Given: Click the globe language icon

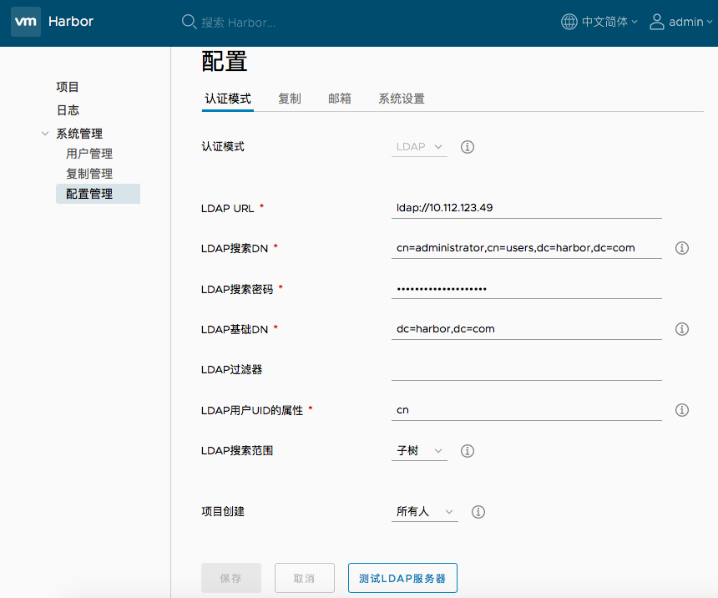Looking at the screenshot, I should click(569, 22).
